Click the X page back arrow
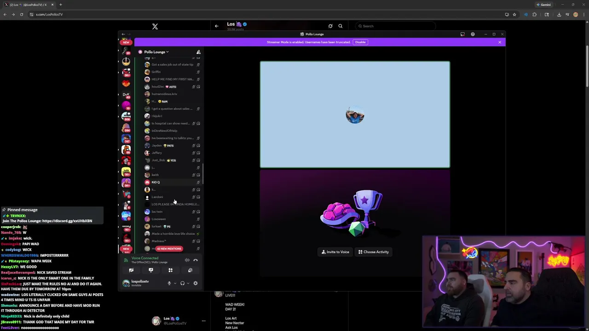This screenshot has width=589, height=331. point(216,26)
